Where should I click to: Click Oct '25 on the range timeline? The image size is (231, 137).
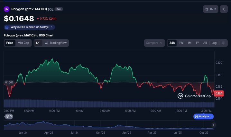tap(204, 133)
